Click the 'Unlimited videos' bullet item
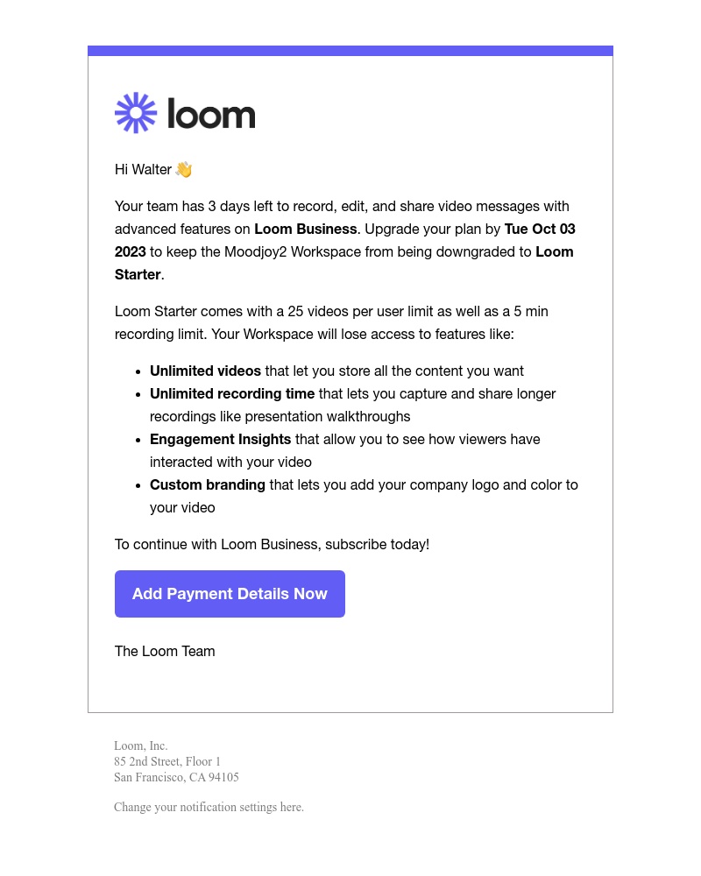 point(205,371)
